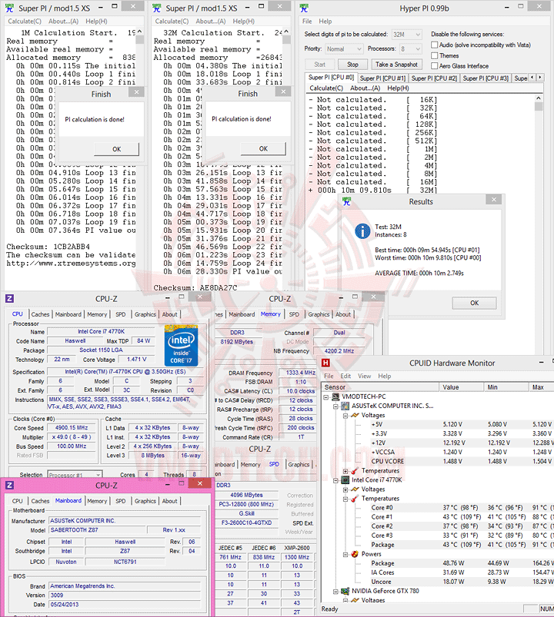Screen dimensions: 554x617
Task: Click the tab strip right-arrow in Hyper PI
Action: pyautogui.click(x=540, y=78)
